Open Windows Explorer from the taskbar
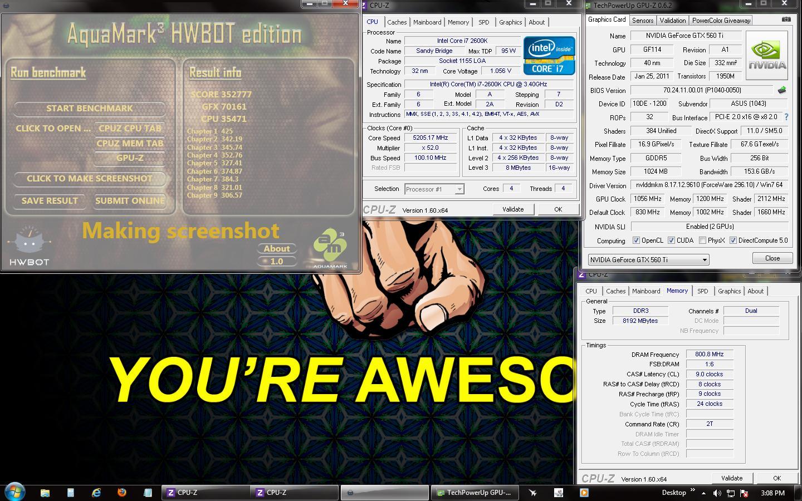Screen dimensions: 802x501 coord(45,493)
